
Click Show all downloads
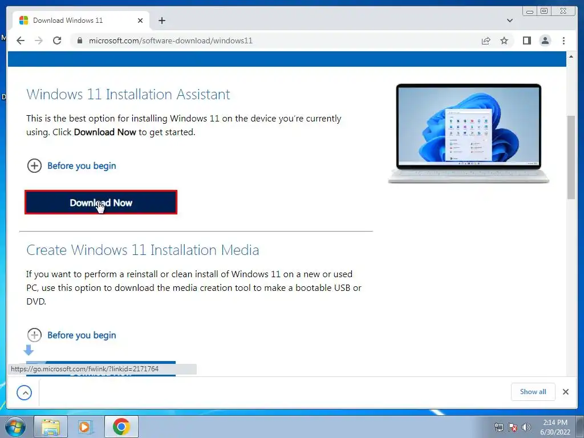[x=533, y=392]
